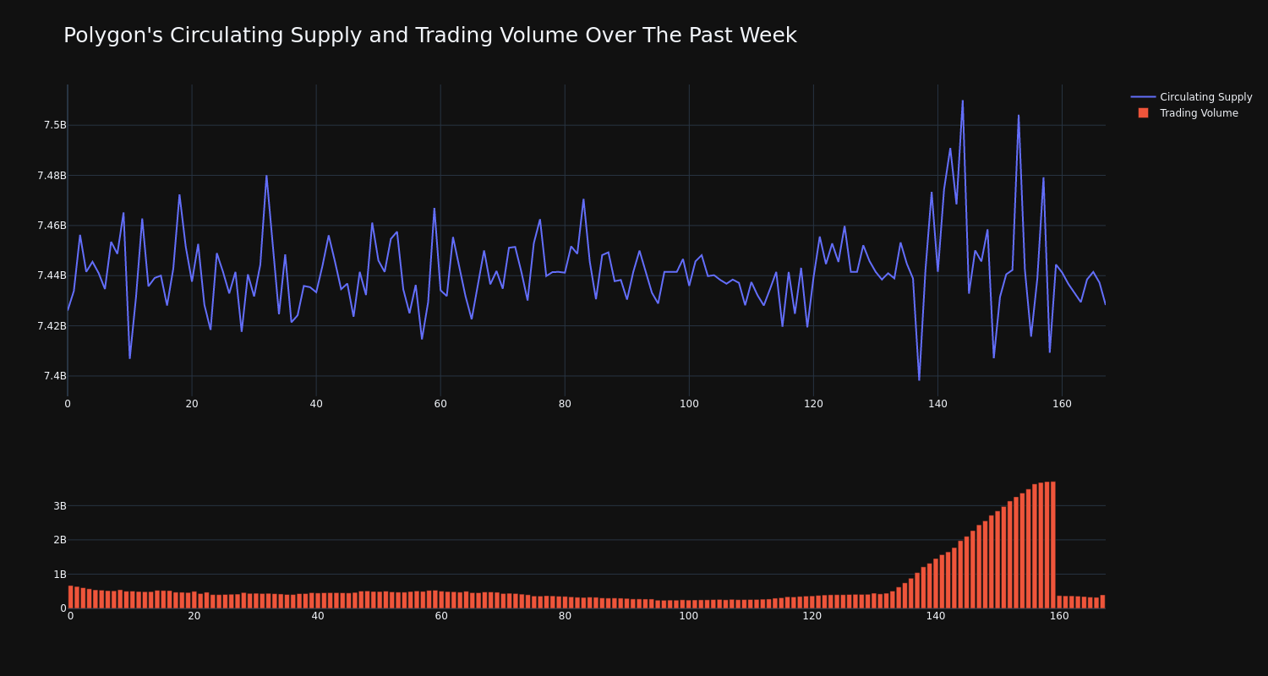Screen dimensions: 1268x676
Task: Click the 7.48B y-axis label
Action: [x=52, y=176]
